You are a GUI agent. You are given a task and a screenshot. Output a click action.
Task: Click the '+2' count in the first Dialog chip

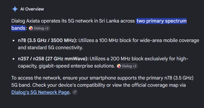click(x=46, y=28)
